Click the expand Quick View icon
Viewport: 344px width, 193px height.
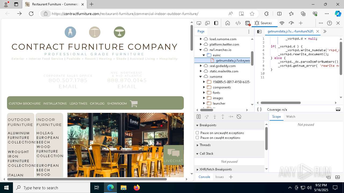pos(338,177)
